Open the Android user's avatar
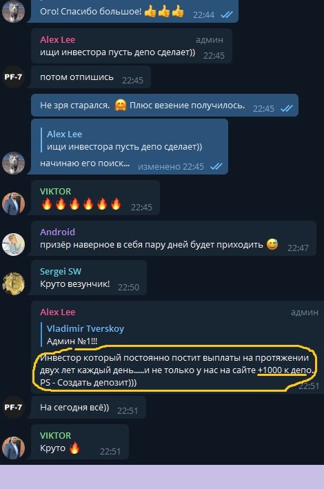 13,244
